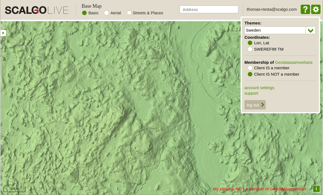Click the SCALGO Live logo
This screenshot has height=195, width=323.
[37, 10]
